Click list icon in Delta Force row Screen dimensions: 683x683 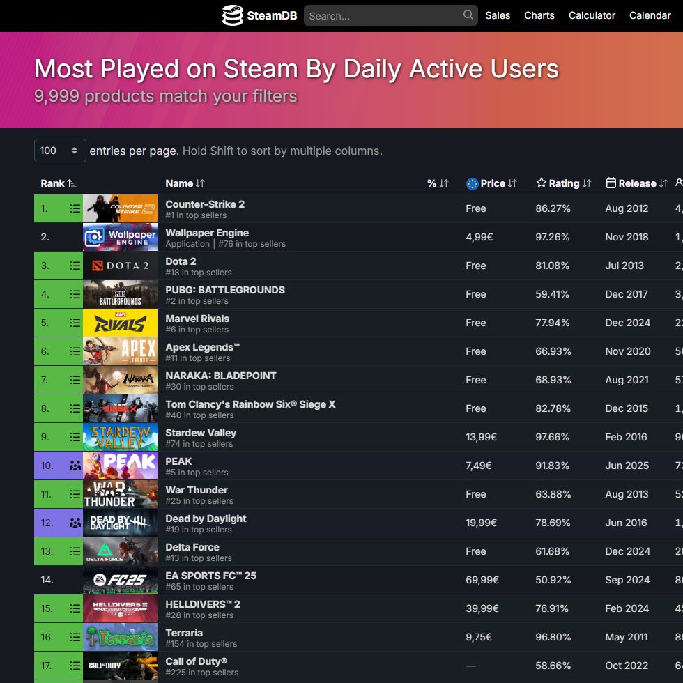tap(75, 551)
